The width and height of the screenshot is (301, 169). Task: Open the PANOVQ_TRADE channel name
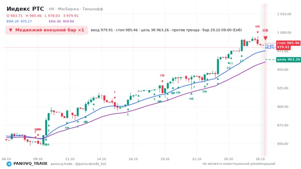(x=31, y=164)
